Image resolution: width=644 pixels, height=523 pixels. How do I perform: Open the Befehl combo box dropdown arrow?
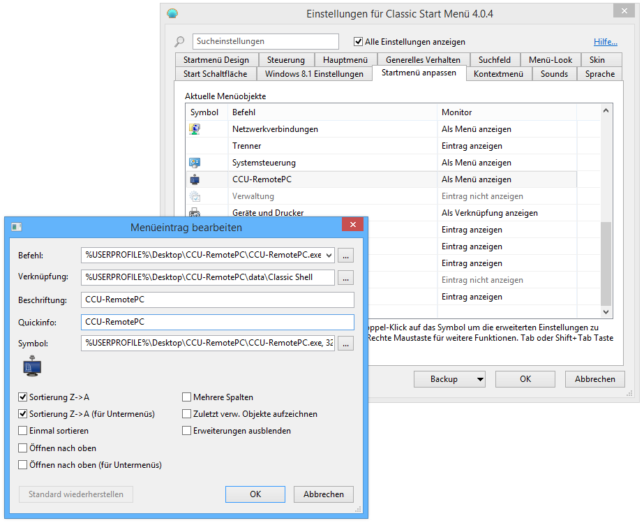(329, 256)
